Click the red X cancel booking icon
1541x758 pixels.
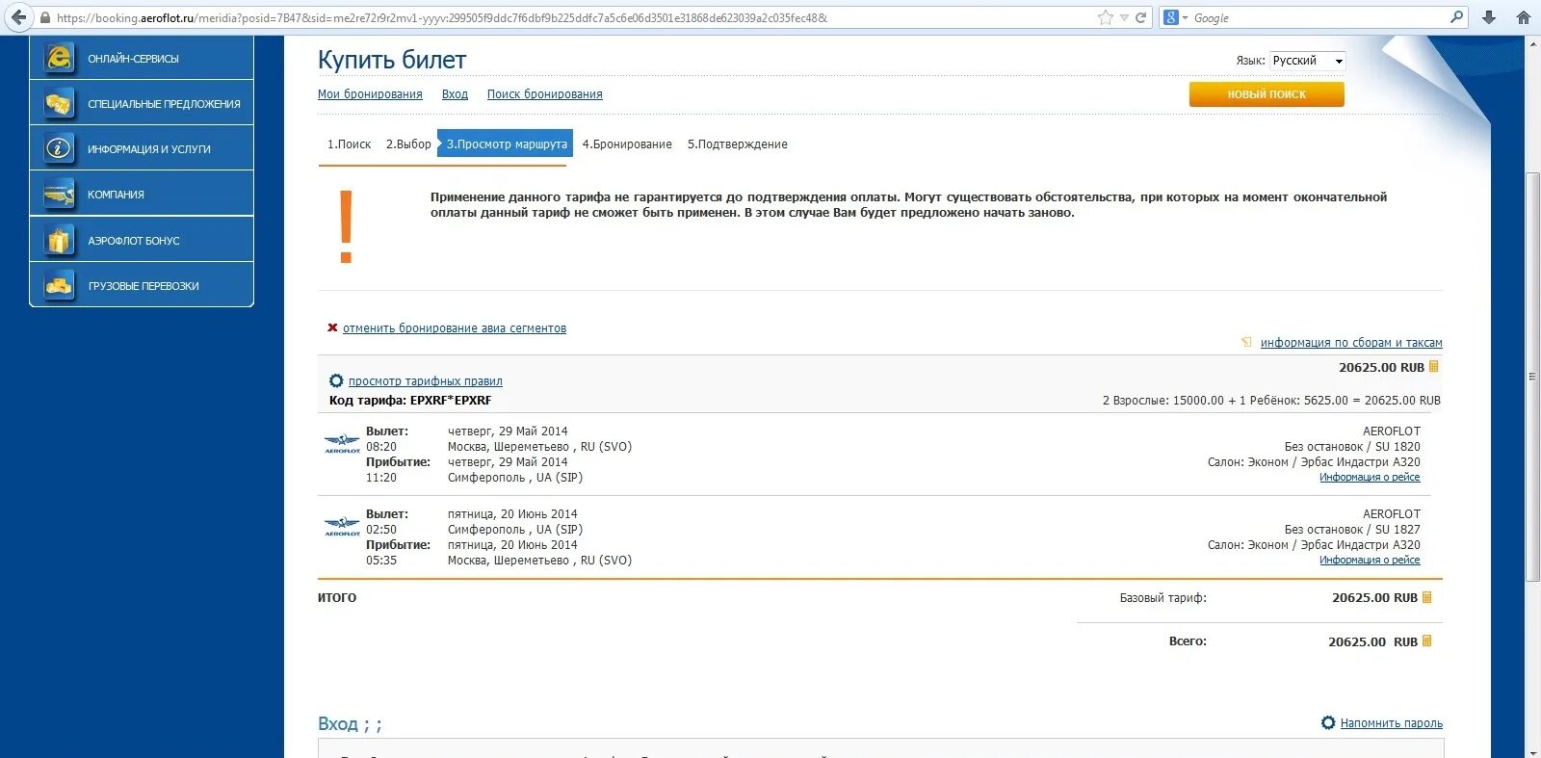332,327
